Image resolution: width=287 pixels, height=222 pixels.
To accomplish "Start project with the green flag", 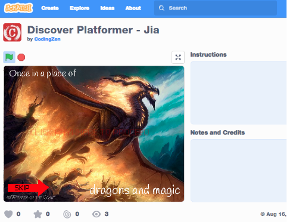I will click(9, 57).
